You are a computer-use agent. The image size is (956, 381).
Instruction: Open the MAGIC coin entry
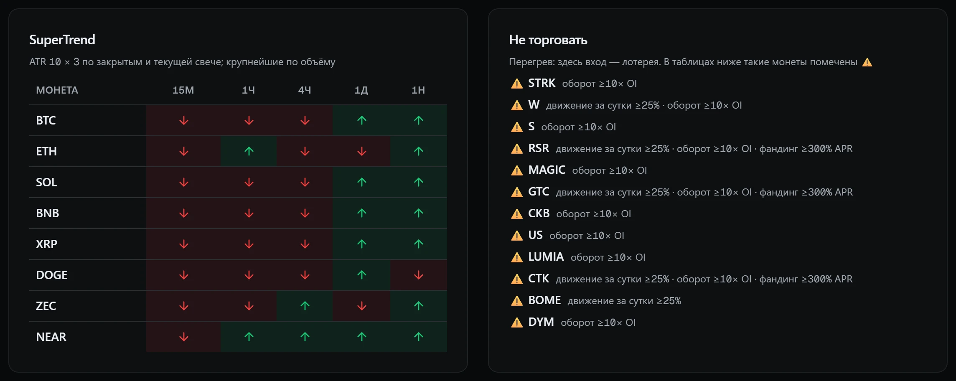pos(547,170)
